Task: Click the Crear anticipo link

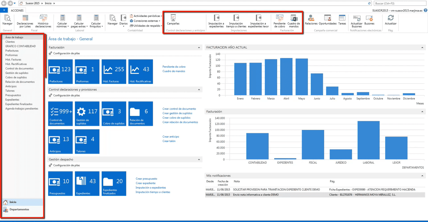Action: click(171, 137)
